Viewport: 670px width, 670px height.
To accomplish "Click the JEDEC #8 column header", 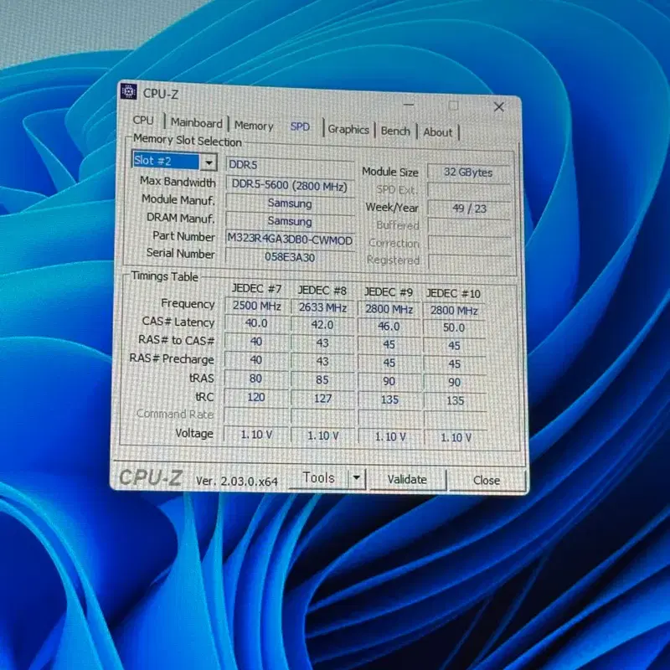I will point(322,291).
